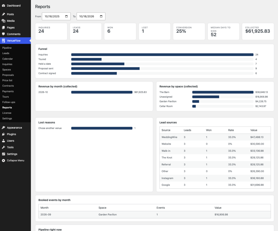
Task: Click Median days to sign value 52
Action: coord(213,34)
